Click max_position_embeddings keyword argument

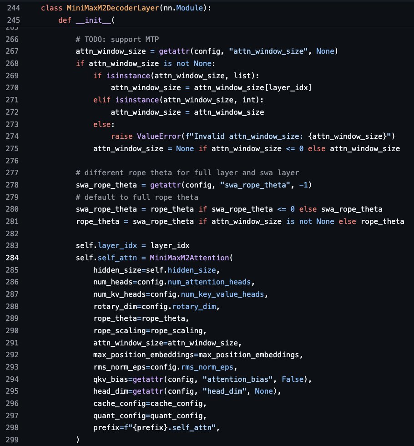pos(144,355)
